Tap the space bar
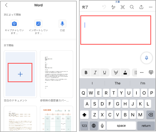The image size is (156, 132). pos(121,126)
